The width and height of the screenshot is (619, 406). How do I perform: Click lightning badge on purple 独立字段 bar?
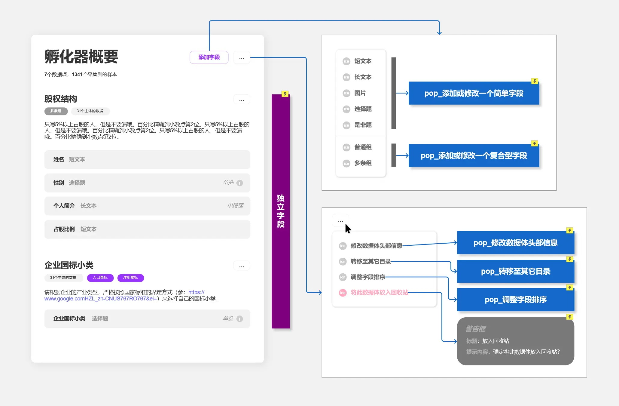point(285,94)
